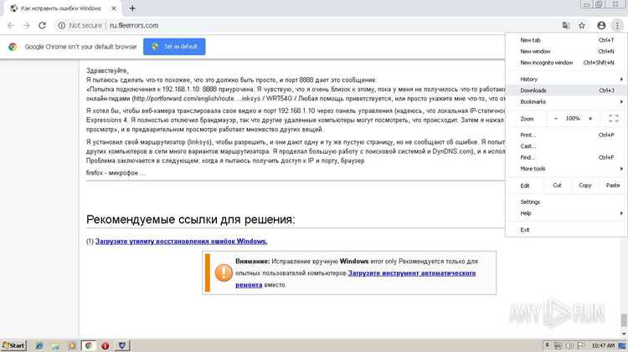Click the Chrome icon in the taskbar
Image resolution: width=628 pixels, height=352 pixels.
pos(89,345)
